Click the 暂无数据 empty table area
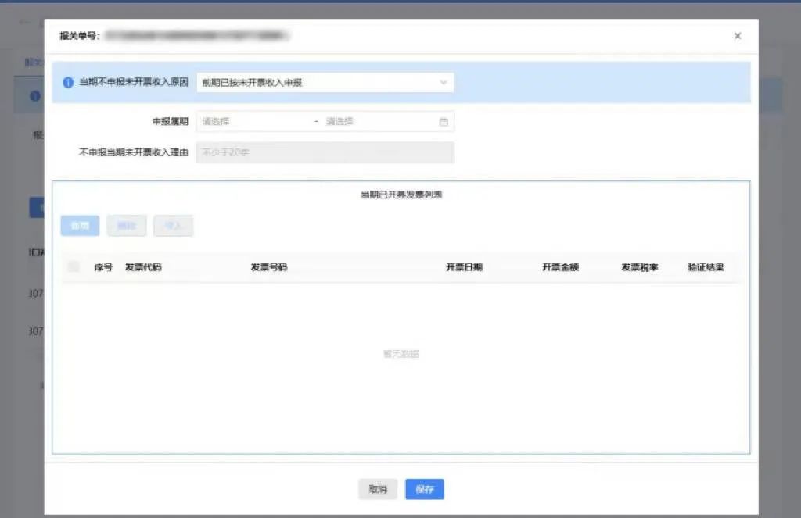 [401, 353]
